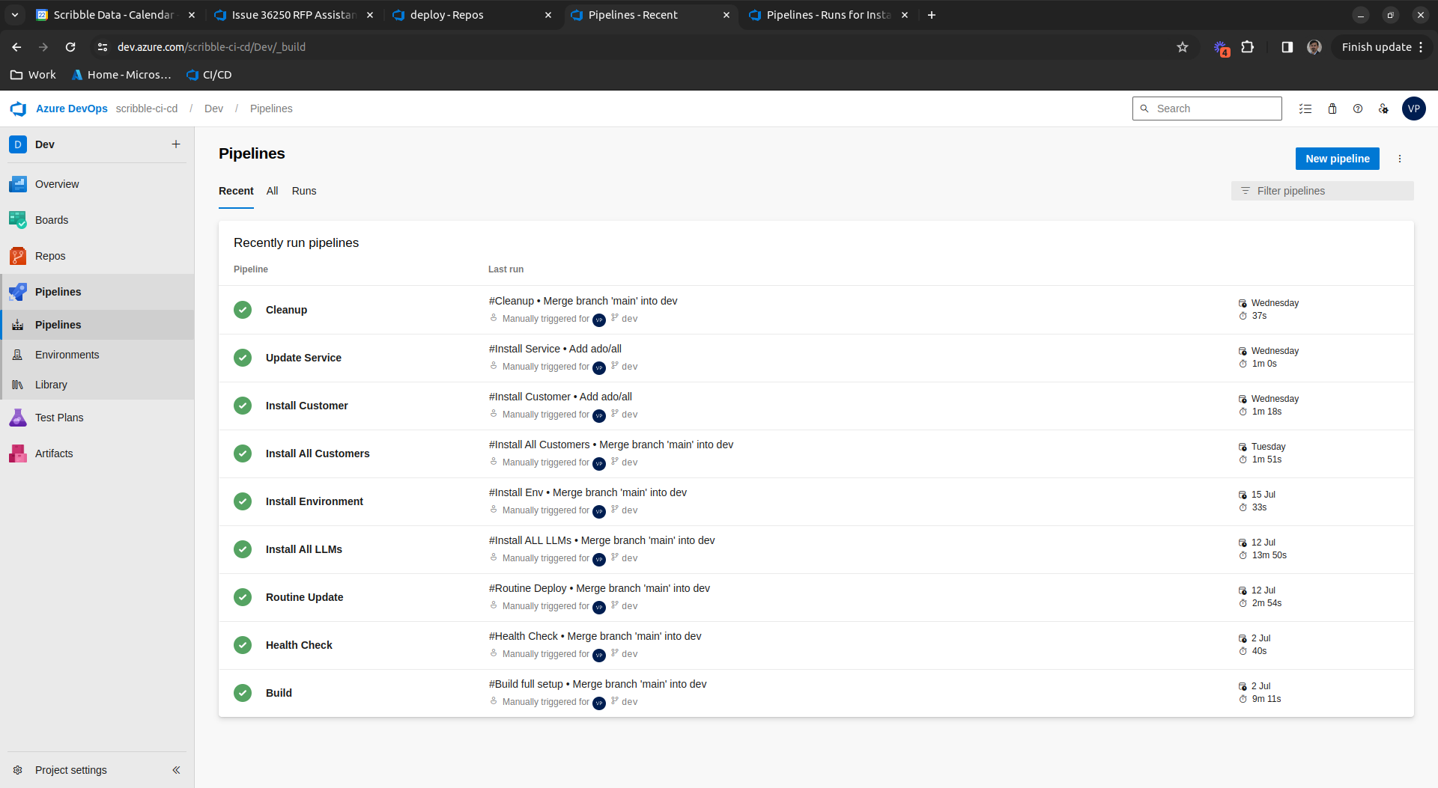
Task: Click Dev breadcrumb link
Action: [x=213, y=109]
